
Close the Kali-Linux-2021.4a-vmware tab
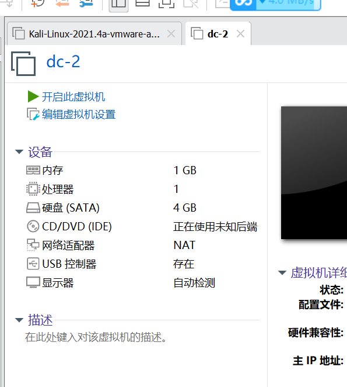pos(171,33)
